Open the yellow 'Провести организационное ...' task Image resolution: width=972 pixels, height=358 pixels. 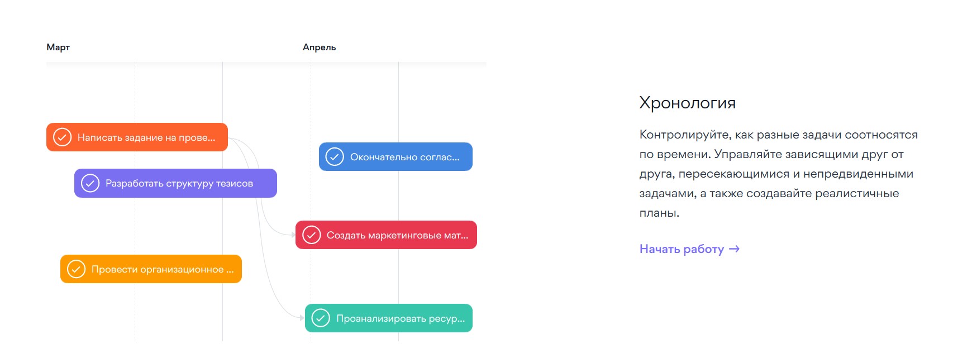click(163, 269)
